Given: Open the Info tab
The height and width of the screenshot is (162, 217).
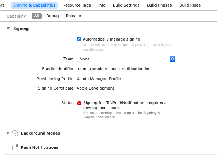Looking at the screenshot, I should point(102,5).
